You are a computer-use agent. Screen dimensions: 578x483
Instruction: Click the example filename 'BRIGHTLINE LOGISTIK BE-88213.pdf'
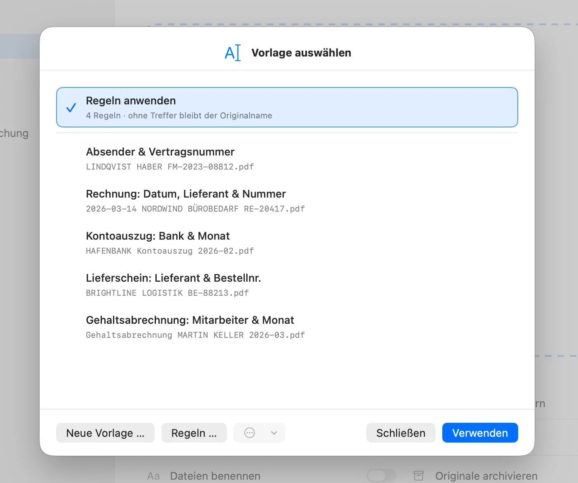tap(167, 293)
